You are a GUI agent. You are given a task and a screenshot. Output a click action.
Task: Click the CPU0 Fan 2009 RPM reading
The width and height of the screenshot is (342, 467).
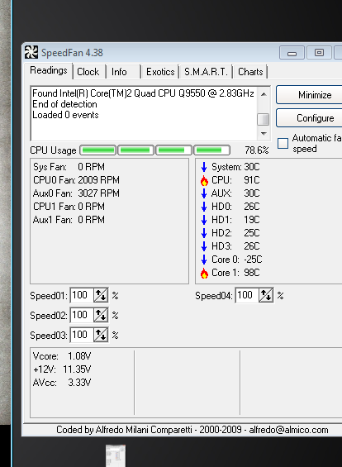76,180
